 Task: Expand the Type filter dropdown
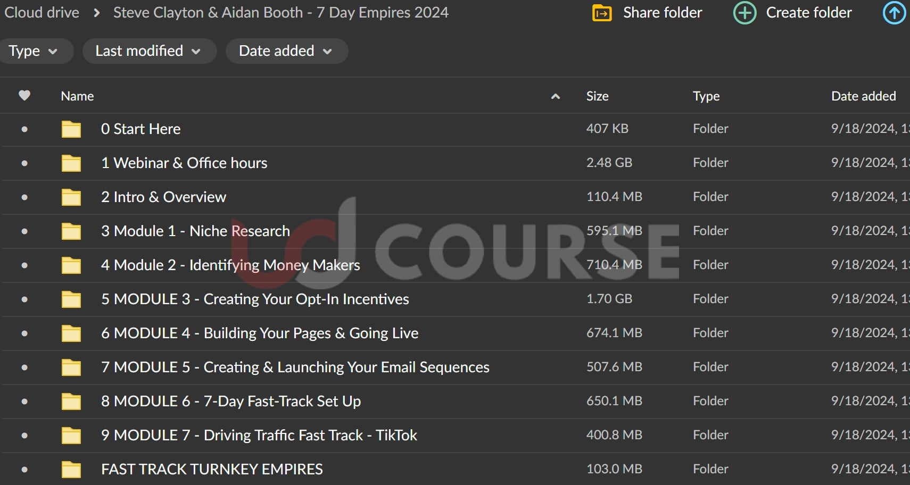pyautogui.click(x=33, y=51)
